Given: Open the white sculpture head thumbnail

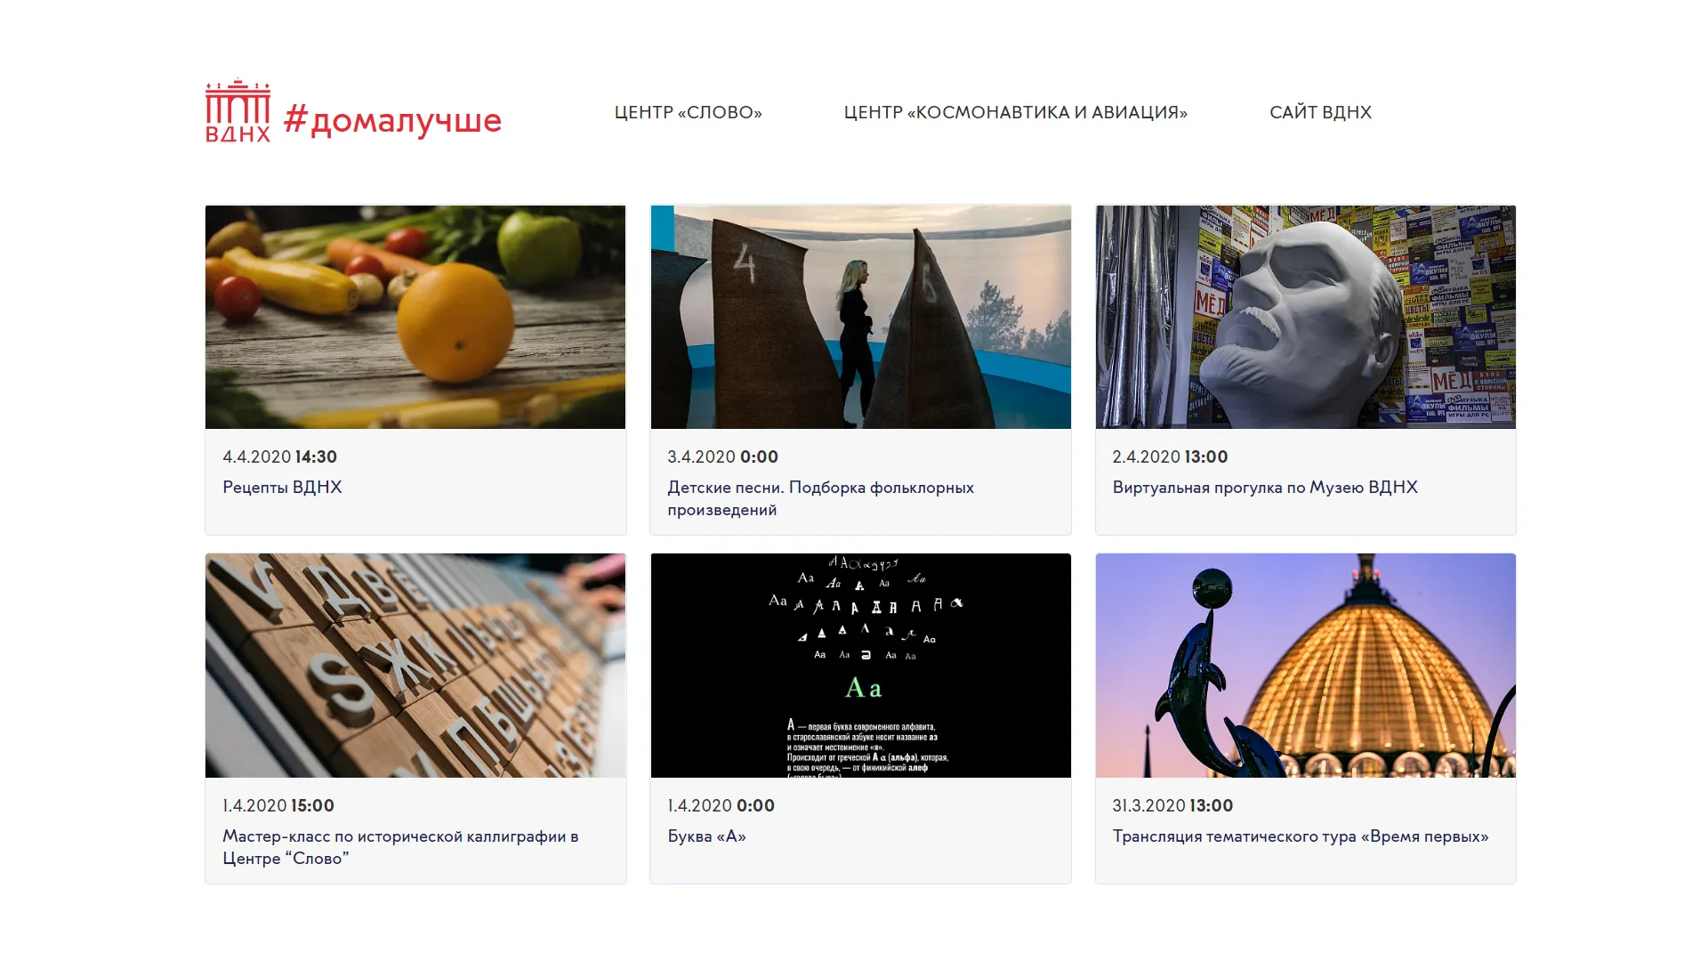Looking at the screenshot, I should pos(1305,317).
